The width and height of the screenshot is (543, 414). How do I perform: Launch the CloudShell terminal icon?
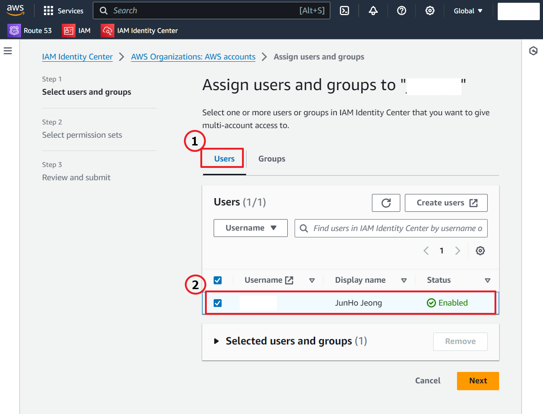click(x=344, y=11)
